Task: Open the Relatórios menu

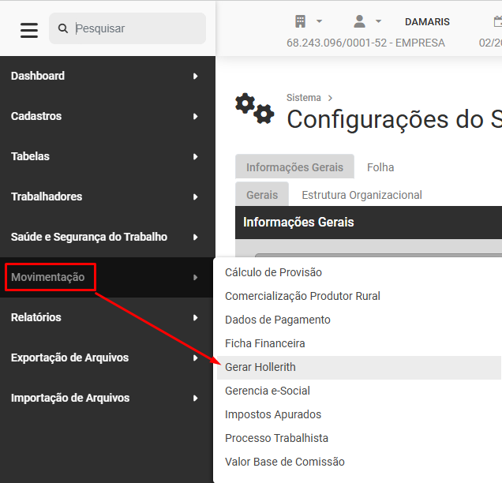Action: [36, 317]
